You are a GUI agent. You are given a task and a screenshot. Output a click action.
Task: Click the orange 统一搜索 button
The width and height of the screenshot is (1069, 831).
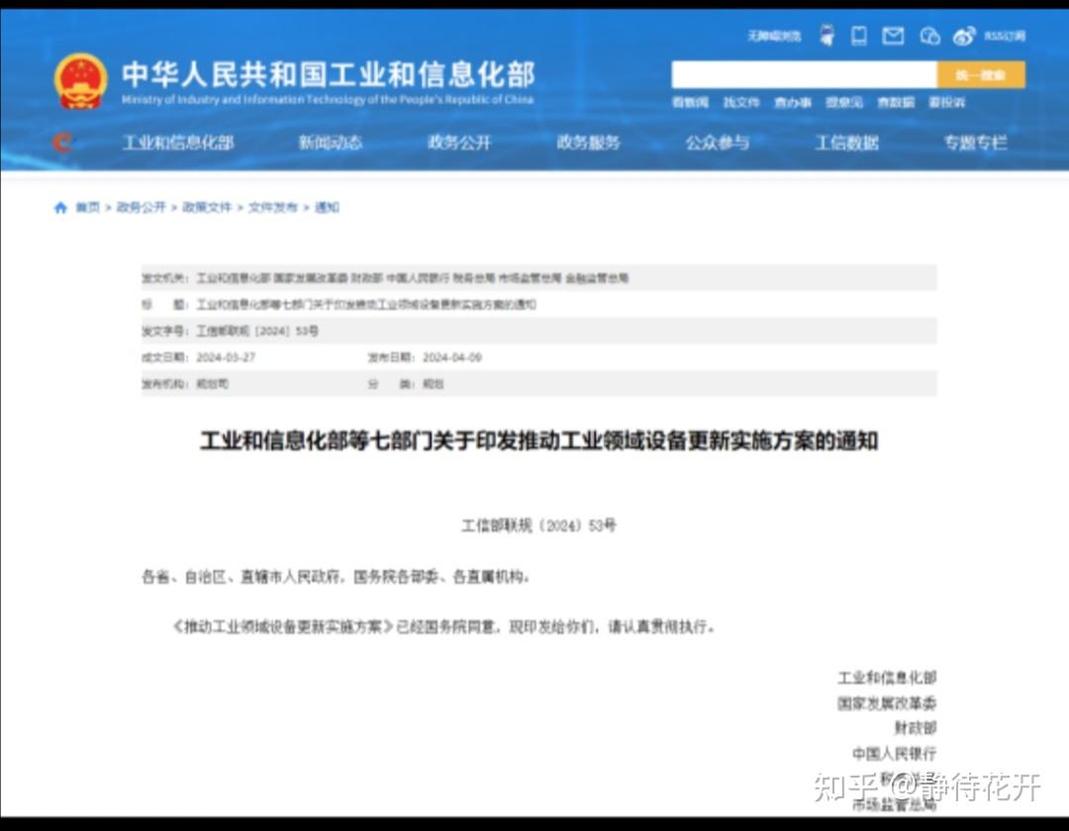point(980,75)
